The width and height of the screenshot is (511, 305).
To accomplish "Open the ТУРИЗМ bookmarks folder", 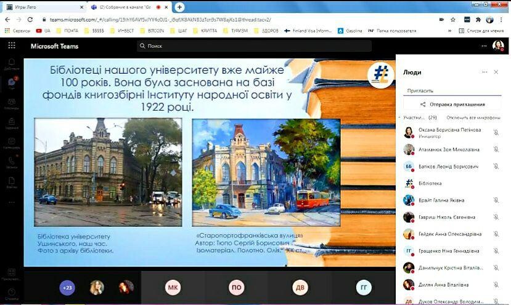I will pos(235,31).
